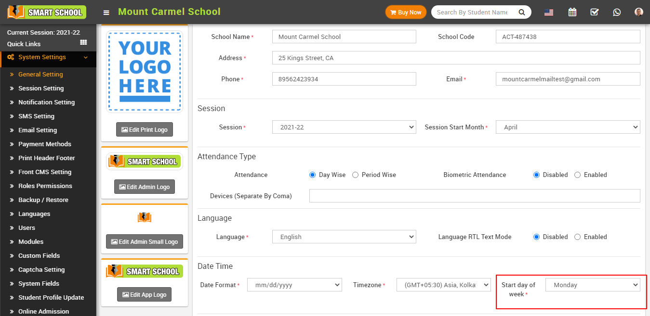
Task: Open the Start day of week dropdown
Action: point(592,285)
